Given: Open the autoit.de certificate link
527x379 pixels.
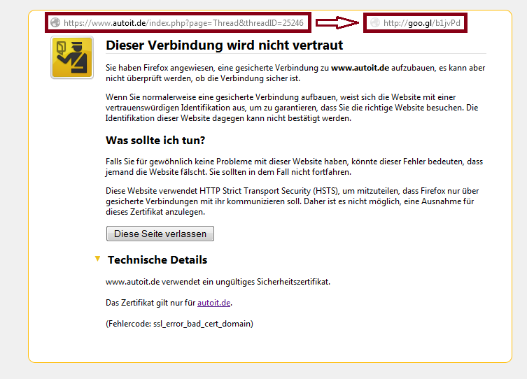Looking at the screenshot, I should (213, 303).
